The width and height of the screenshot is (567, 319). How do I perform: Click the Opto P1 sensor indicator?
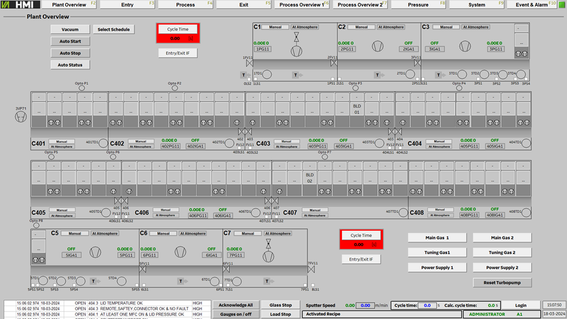(82, 89)
